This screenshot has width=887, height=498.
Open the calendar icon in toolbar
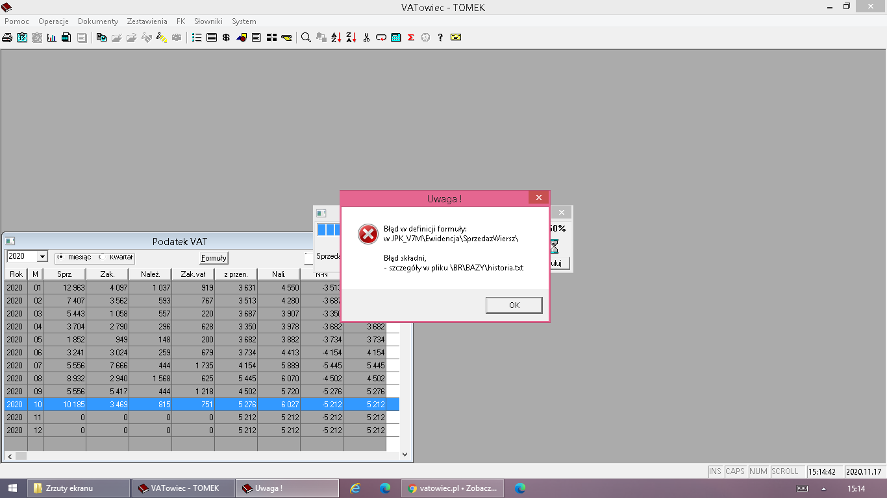tap(22, 38)
